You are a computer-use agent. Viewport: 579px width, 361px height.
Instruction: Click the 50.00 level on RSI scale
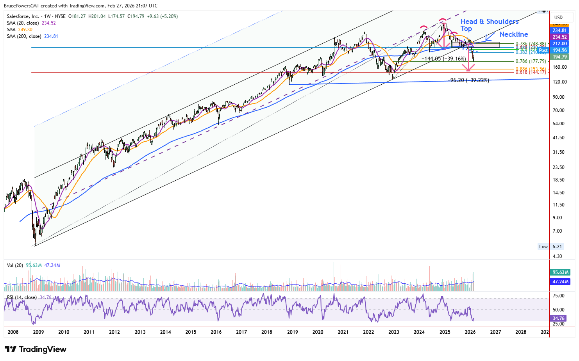point(559,310)
